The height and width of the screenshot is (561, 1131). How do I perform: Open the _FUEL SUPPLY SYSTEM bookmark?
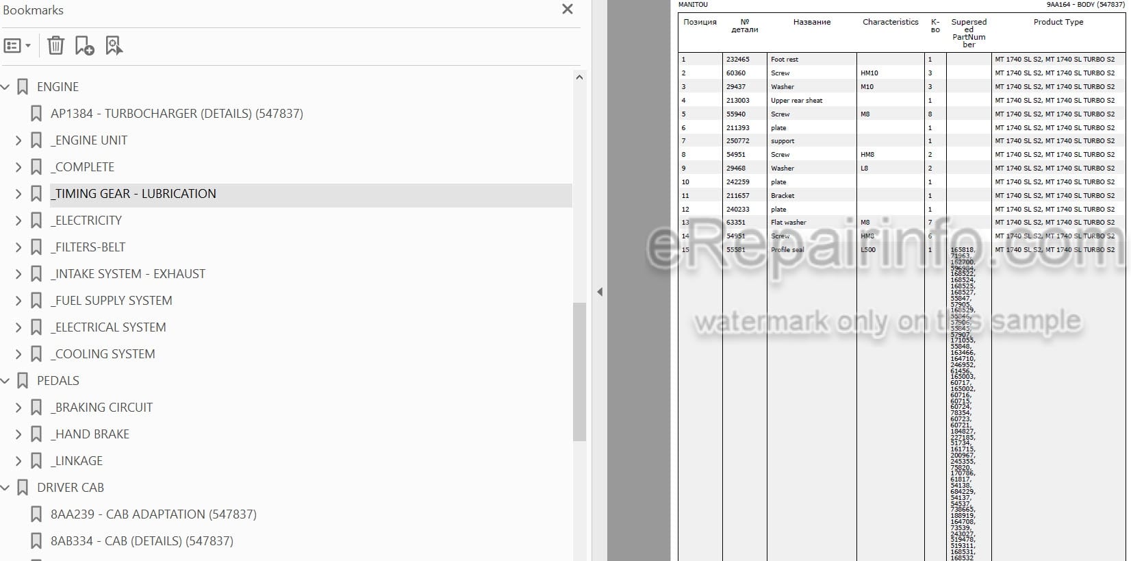pos(112,301)
